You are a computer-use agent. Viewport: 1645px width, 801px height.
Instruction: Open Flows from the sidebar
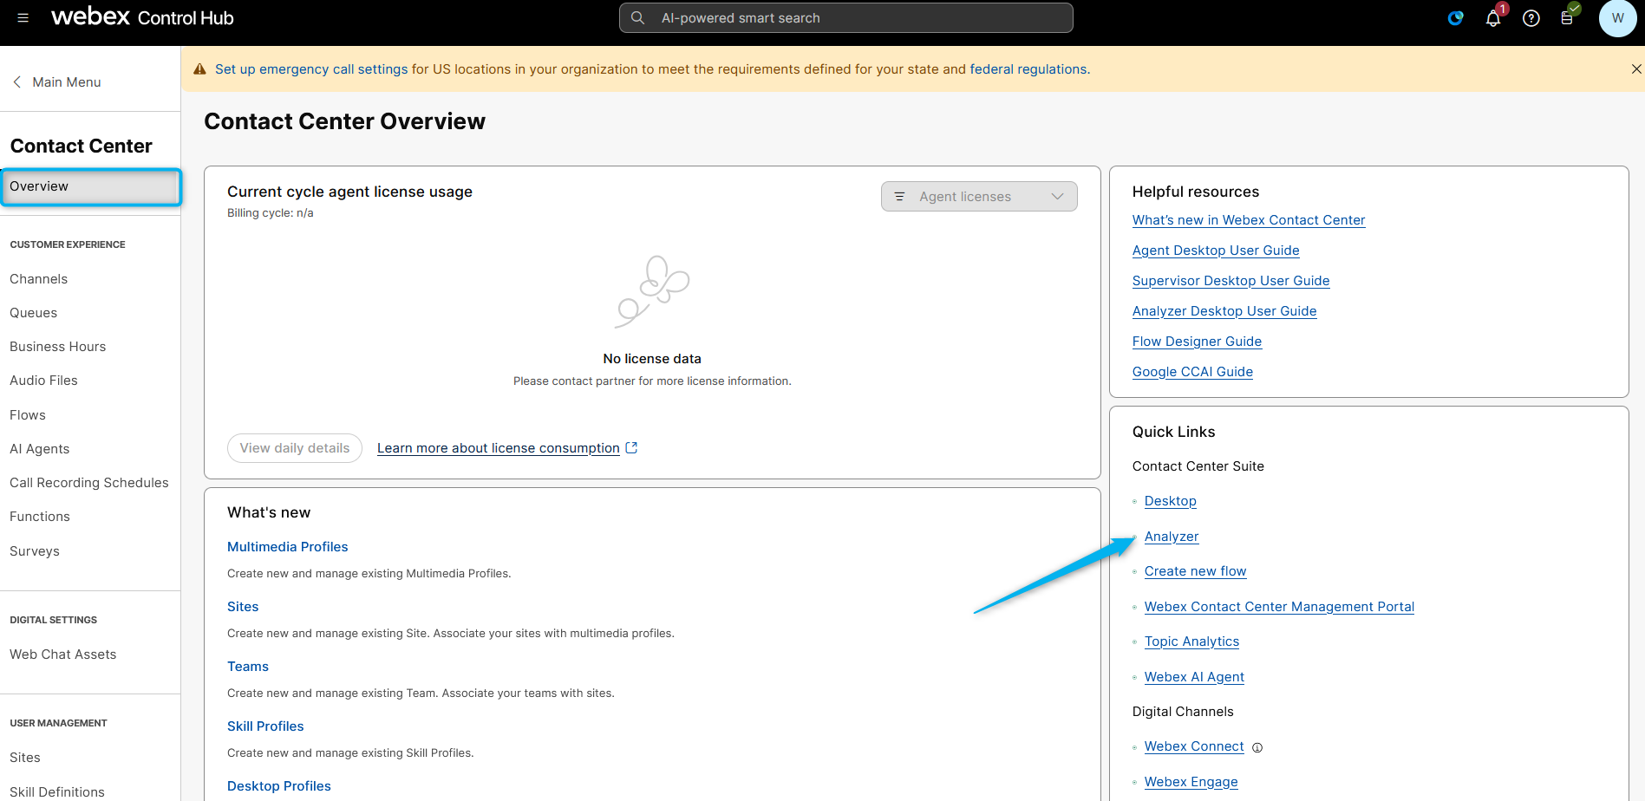pos(28,415)
